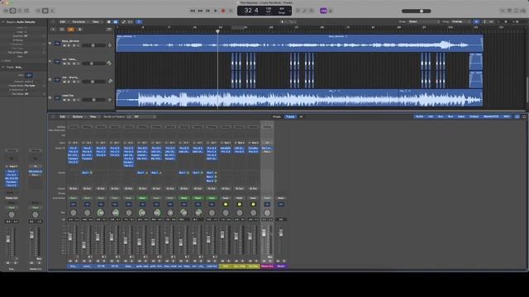
Task: Click the keys_dervise track volume slider
Action: point(93,45)
